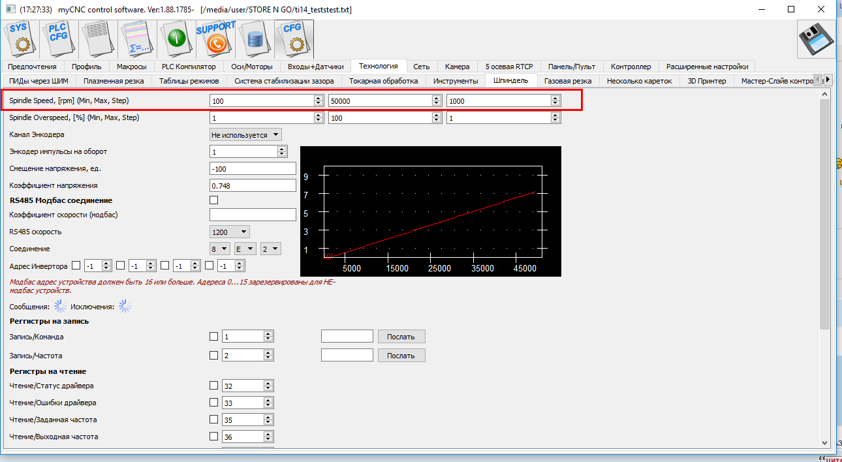Open the green info icon
This screenshot has width=842, height=462.
pos(177,39)
